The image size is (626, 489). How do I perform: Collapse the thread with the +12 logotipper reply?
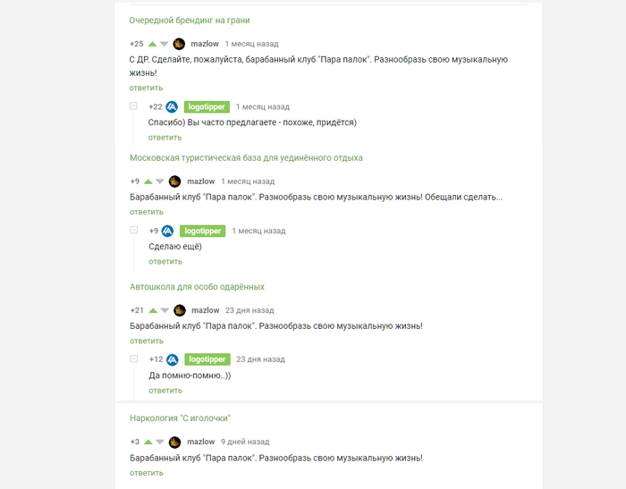(x=133, y=358)
